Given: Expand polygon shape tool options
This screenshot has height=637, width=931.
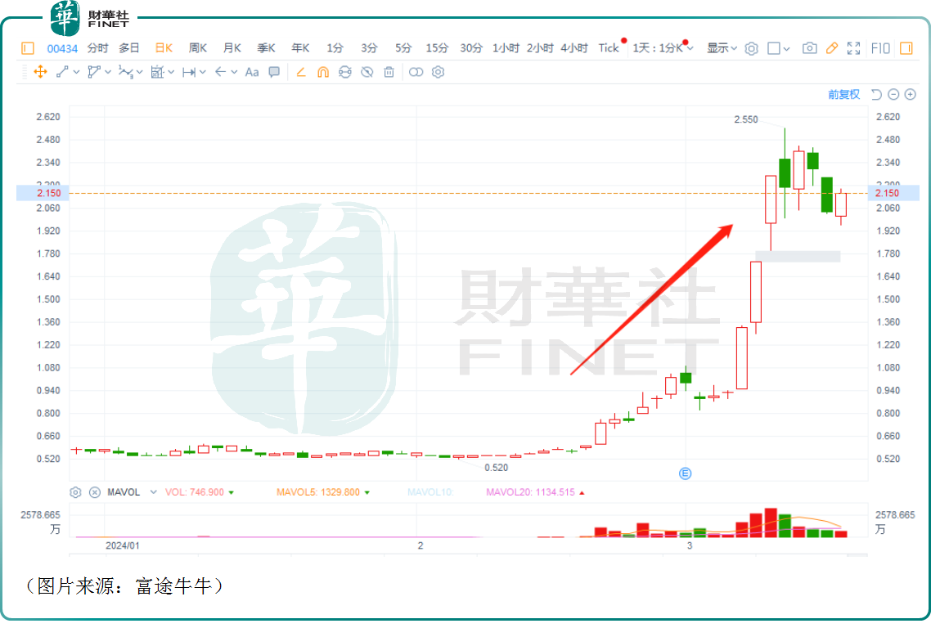Looking at the screenshot, I should (x=108, y=72).
